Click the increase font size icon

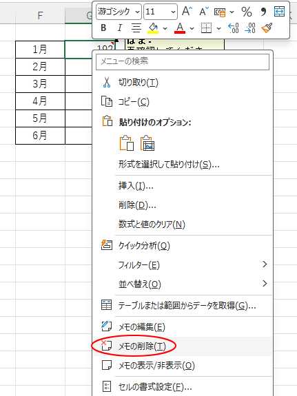click(187, 12)
